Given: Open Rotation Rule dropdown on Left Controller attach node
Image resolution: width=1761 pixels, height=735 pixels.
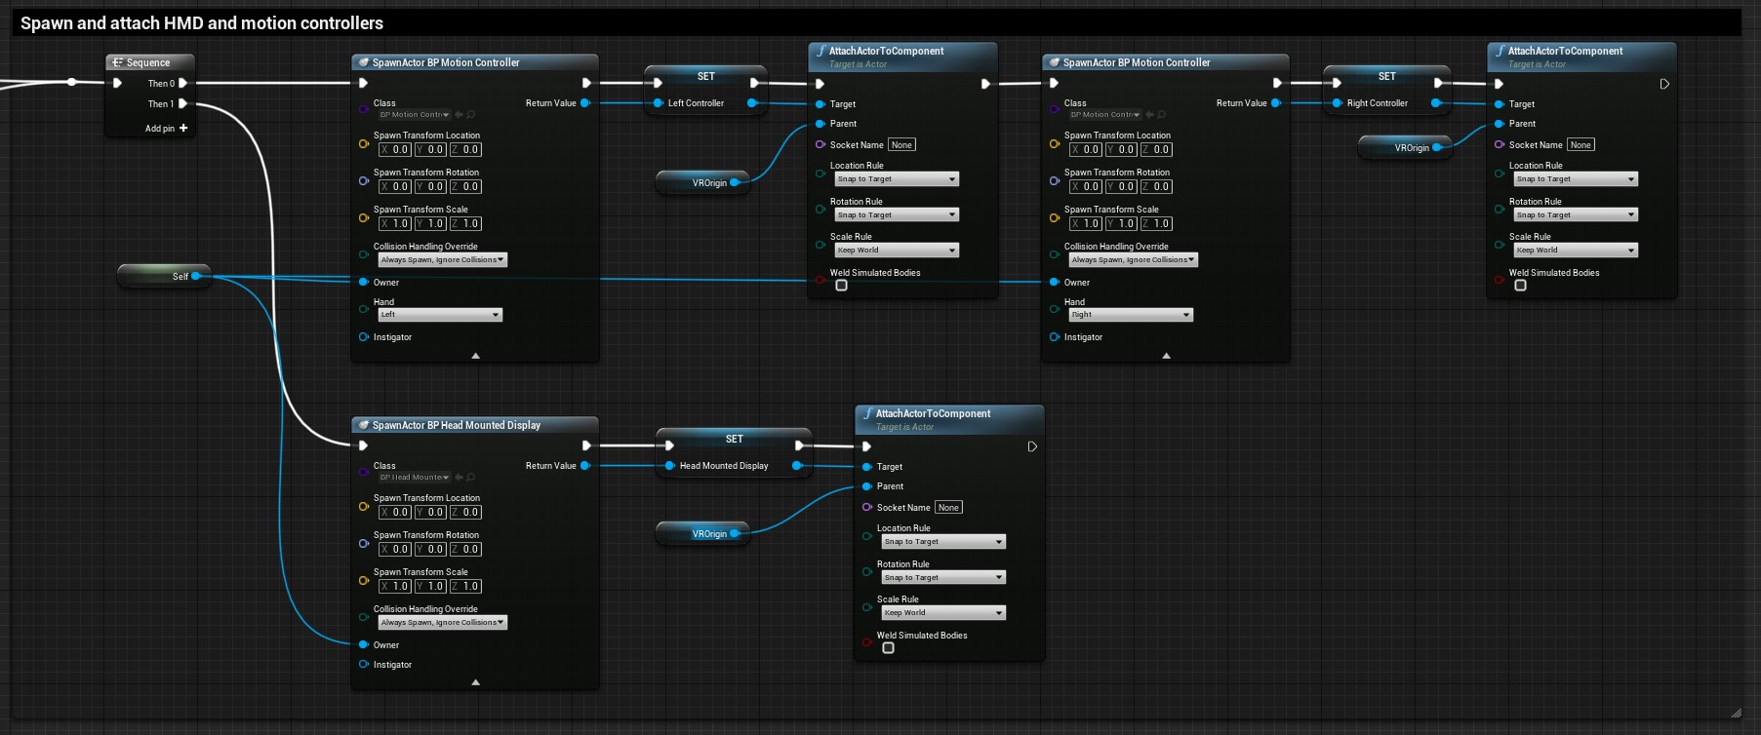Looking at the screenshot, I should pyautogui.click(x=897, y=214).
